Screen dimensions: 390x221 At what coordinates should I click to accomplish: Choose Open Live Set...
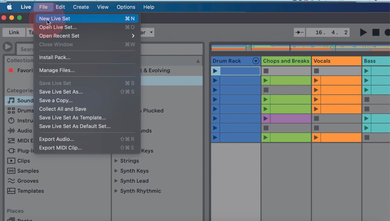pos(87,27)
